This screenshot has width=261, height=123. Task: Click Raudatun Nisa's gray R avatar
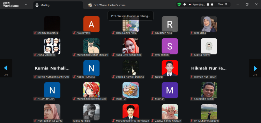[169, 24]
